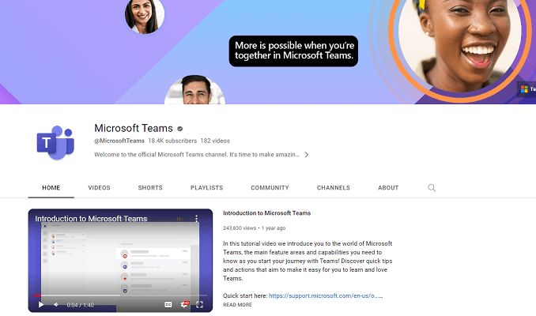Viewport: 536px width, 316px height.
Task: Click the Welcome to the official channel description
Action: click(197, 154)
